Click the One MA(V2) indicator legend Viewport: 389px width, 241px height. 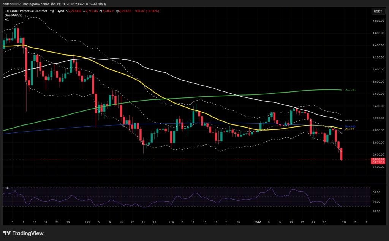pos(13,15)
